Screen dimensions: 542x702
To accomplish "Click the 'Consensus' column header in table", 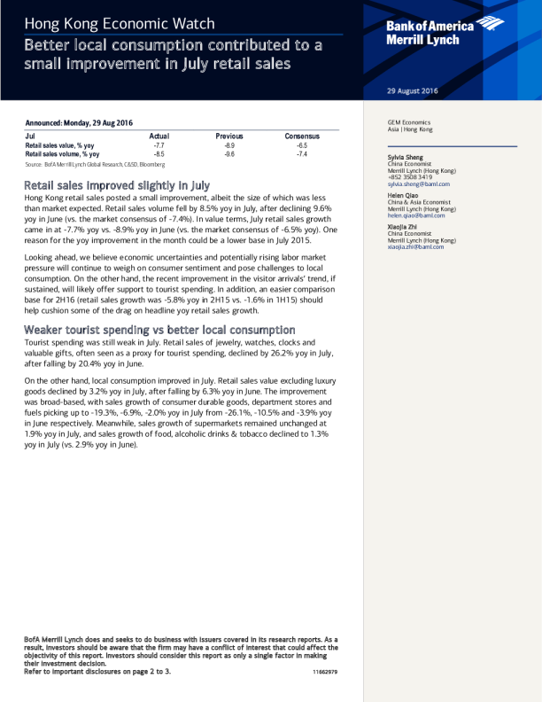I will click(x=302, y=136).
